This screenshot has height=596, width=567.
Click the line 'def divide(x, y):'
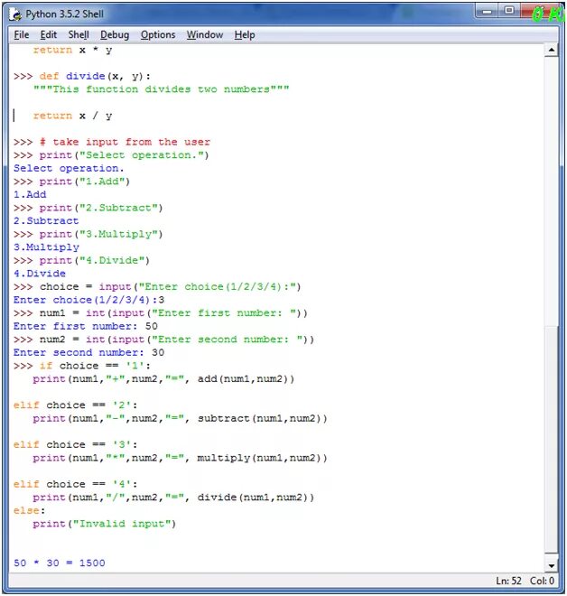(x=95, y=76)
